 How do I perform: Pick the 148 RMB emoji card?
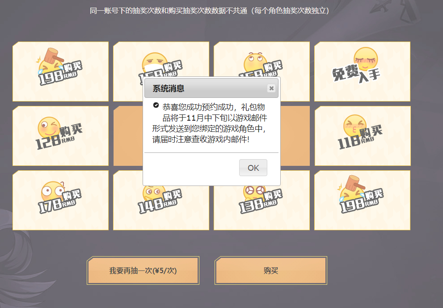pos(161,208)
